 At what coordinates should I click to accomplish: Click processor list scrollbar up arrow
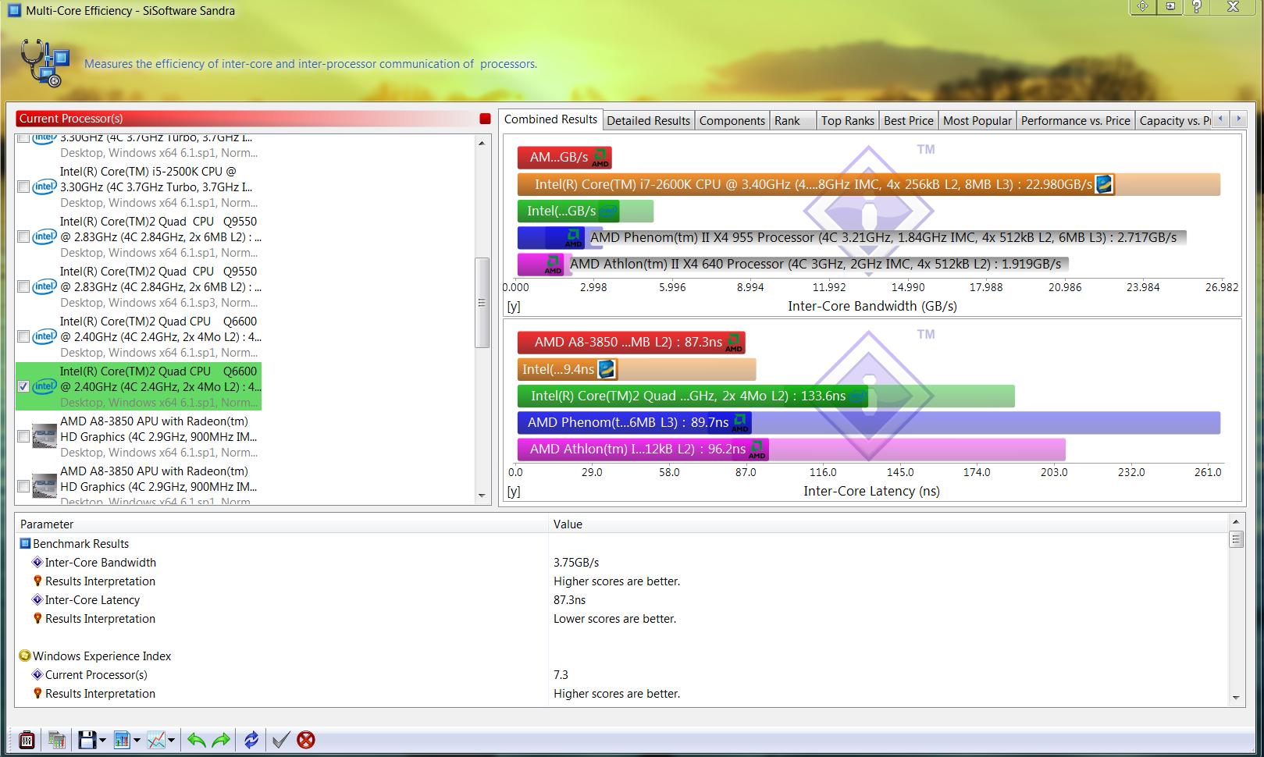click(482, 143)
